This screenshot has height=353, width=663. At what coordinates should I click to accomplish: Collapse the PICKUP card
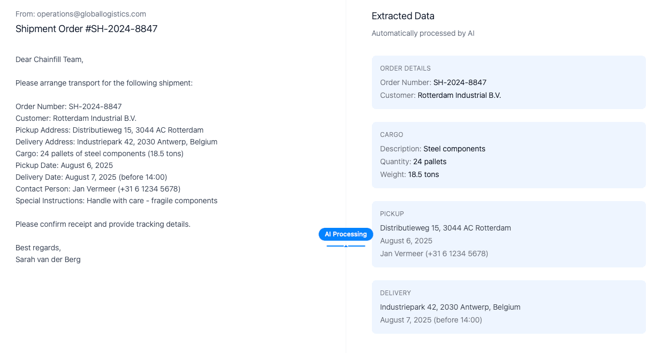coord(392,213)
